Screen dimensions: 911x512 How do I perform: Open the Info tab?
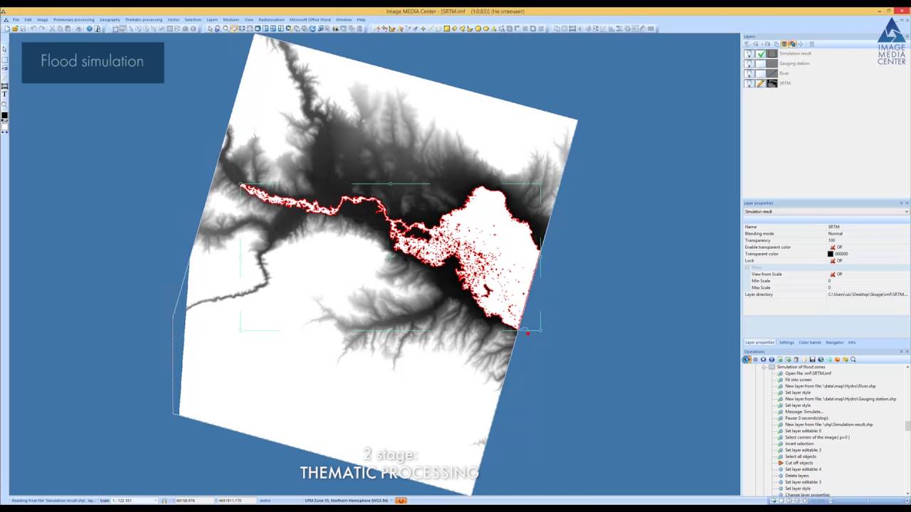tap(852, 342)
